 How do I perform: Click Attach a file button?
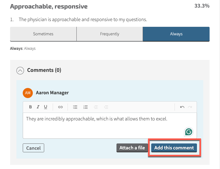tap(132, 148)
